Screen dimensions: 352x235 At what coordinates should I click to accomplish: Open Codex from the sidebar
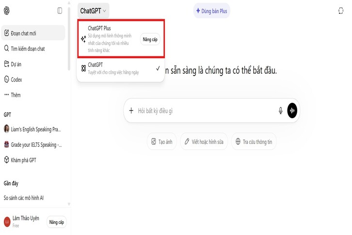click(33, 79)
